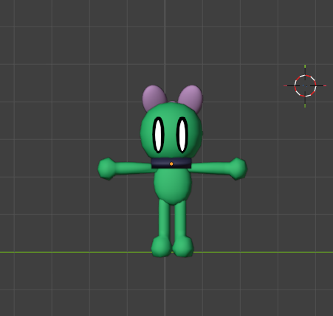Select the character's green round head
This screenshot has width=333, height=316.
coord(171,131)
